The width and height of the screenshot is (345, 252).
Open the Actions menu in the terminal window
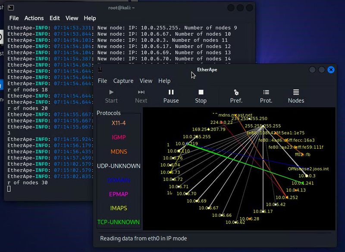34,18
